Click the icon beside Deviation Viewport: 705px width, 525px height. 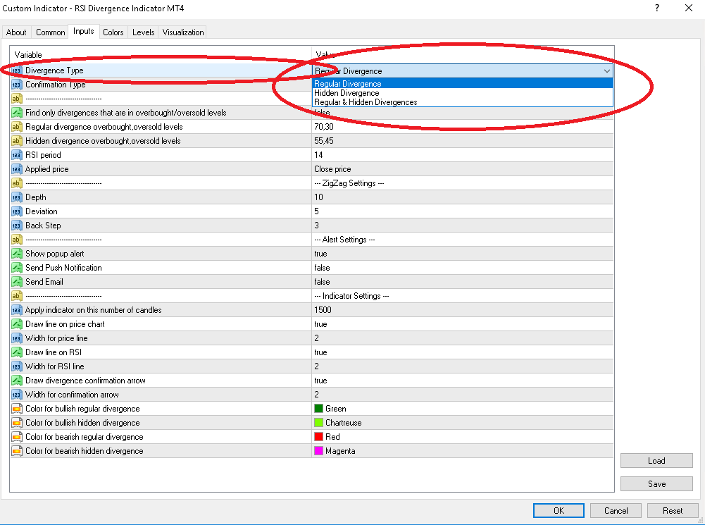tap(17, 211)
